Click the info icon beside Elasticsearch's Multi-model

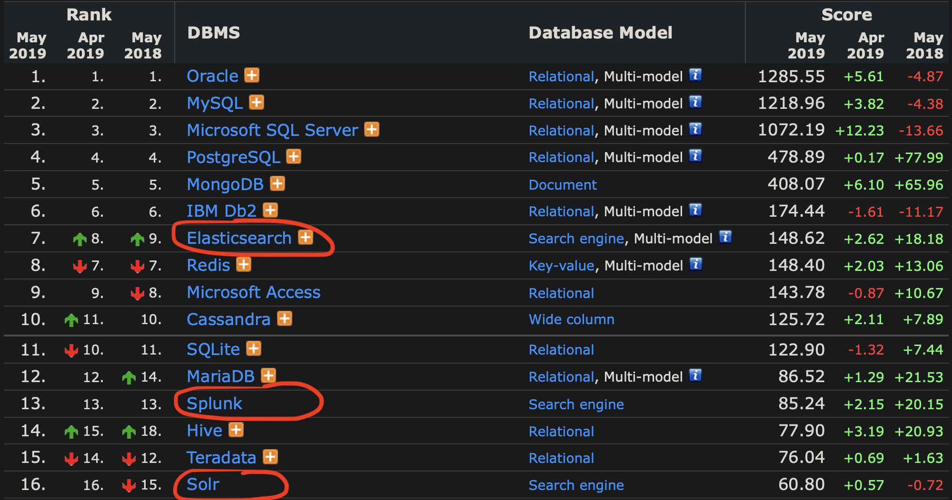pyautogui.click(x=725, y=238)
